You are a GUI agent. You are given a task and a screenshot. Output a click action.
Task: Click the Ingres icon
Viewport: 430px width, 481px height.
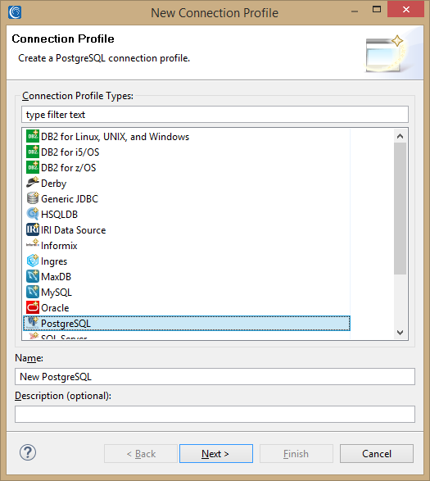pos(33,261)
